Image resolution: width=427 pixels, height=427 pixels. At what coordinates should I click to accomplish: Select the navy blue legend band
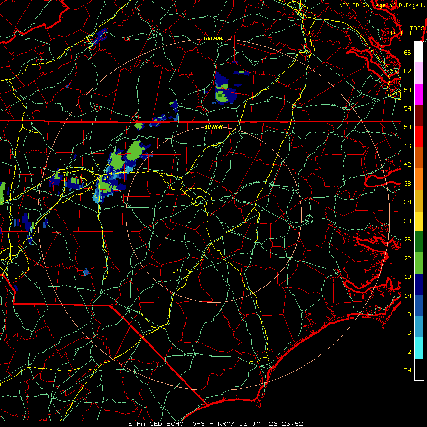[419, 284]
